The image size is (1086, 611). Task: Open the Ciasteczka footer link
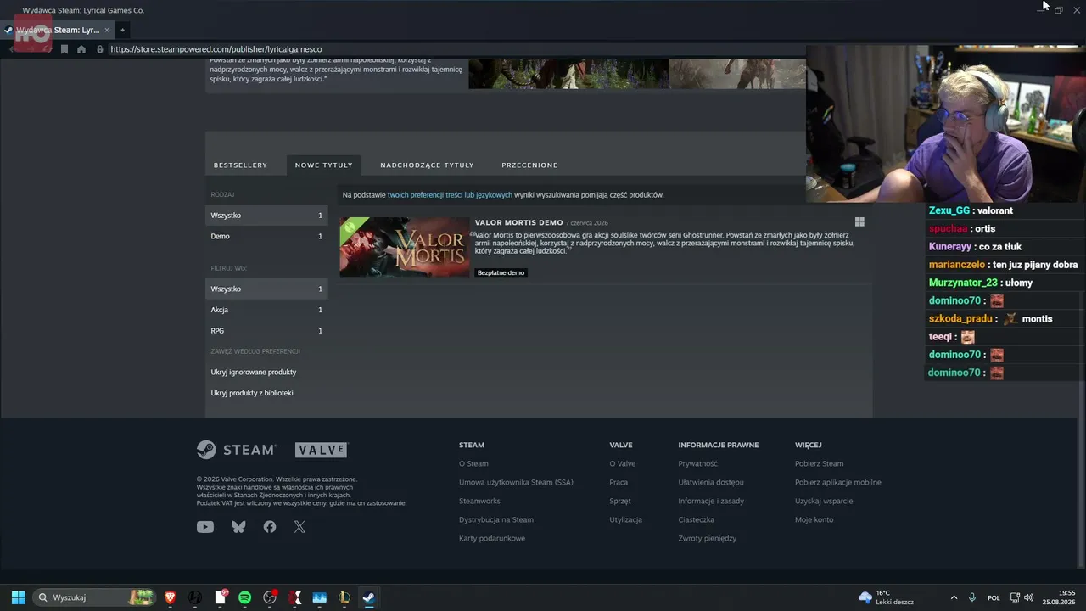click(x=696, y=519)
